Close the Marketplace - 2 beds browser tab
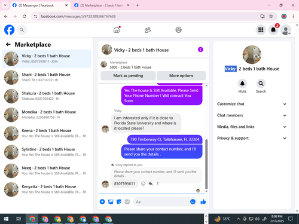Image resolution: width=299 pixels, height=224 pixels. (x=128, y=5)
